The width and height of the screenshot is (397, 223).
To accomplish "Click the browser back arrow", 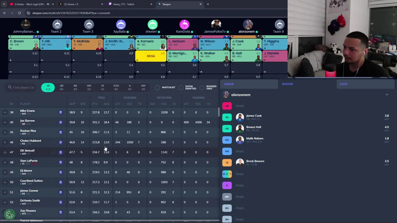I will (4, 13).
